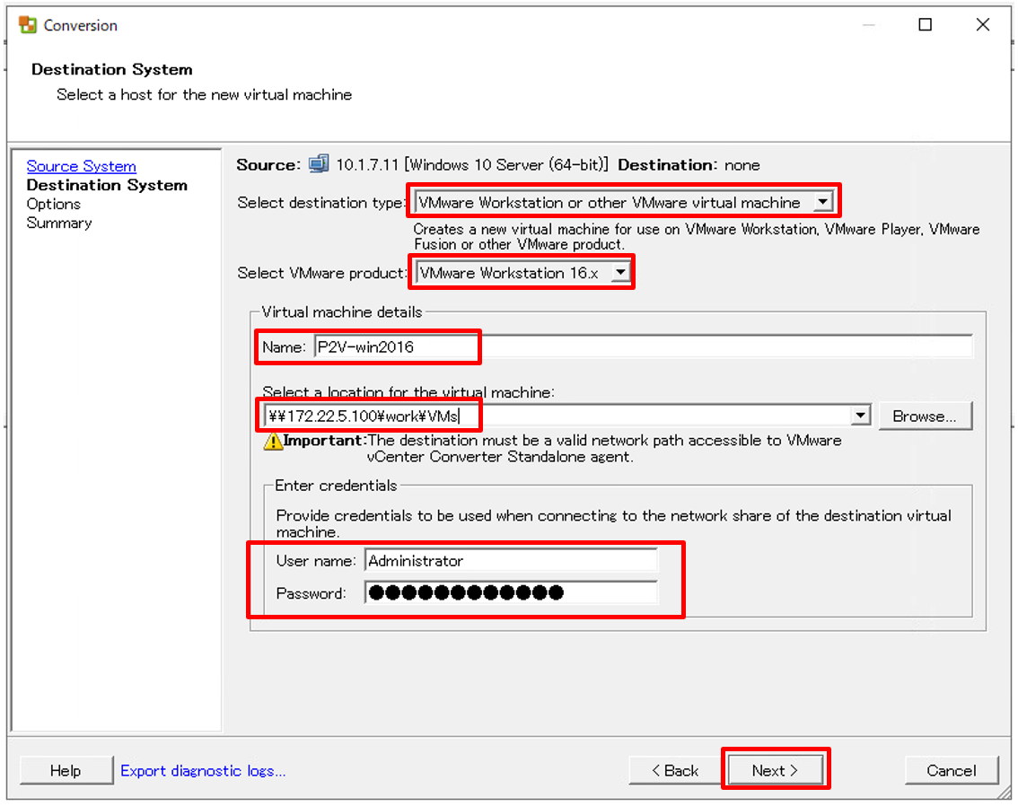The height and width of the screenshot is (806, 1018).
Task: Open the Select VMware product dropdown
Action: click(522, 273)
